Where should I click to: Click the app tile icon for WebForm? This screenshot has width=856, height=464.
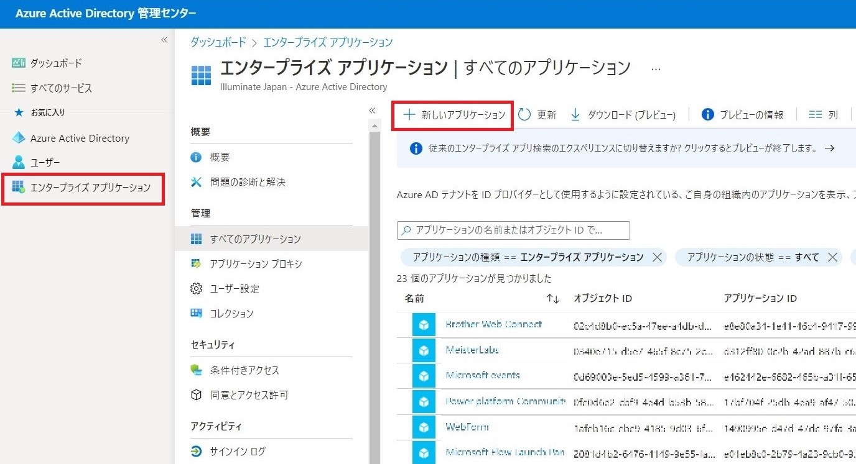point(424,427)
